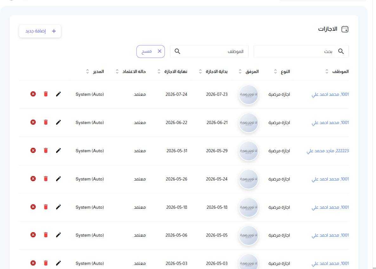Image resolution: width=376 pixels, height=269 pixels.
Task: Edit the leave starting 2026-06-21
Action: pyautogui.click(x=58, y=122)
